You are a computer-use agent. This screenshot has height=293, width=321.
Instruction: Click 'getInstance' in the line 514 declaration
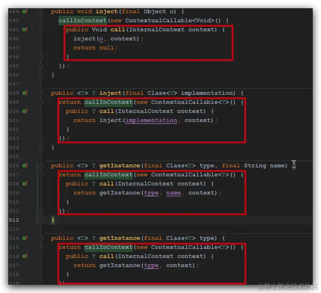(x=119, y=238)
